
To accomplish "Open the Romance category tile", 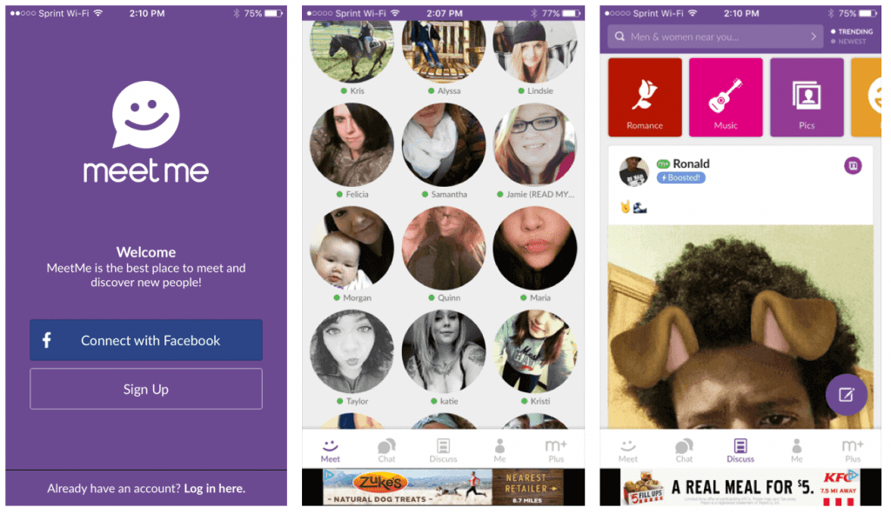I will (645, 97).
